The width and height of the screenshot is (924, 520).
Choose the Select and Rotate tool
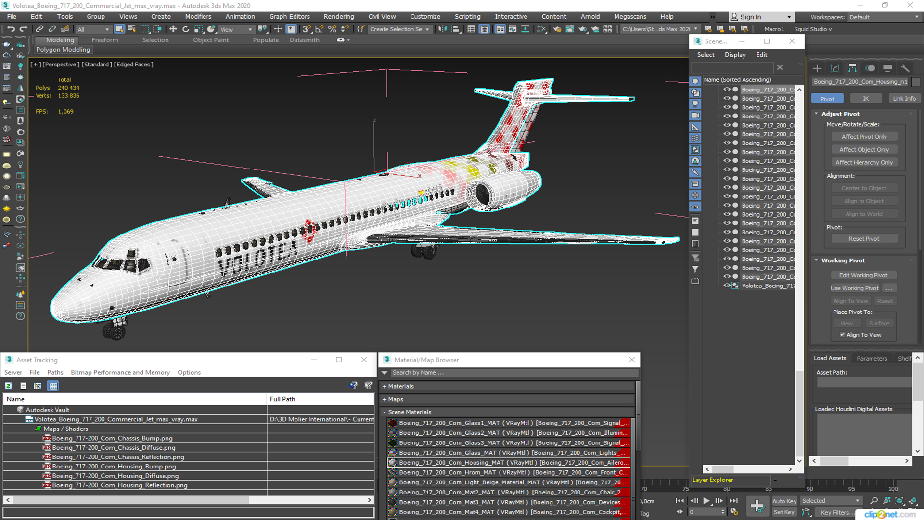186,29
